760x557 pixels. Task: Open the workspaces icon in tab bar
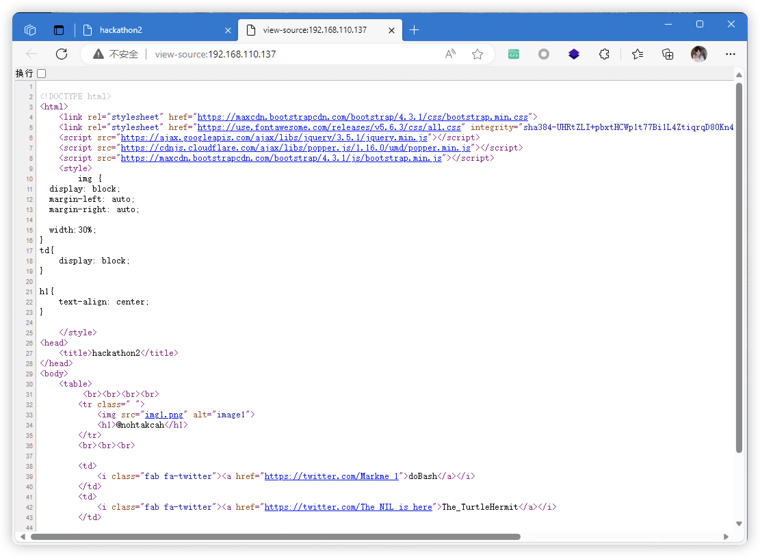[30, 30]
